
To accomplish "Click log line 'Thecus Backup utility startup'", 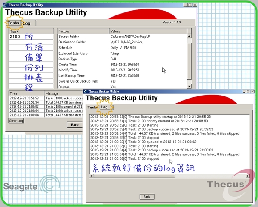I will tap(150, 117).
